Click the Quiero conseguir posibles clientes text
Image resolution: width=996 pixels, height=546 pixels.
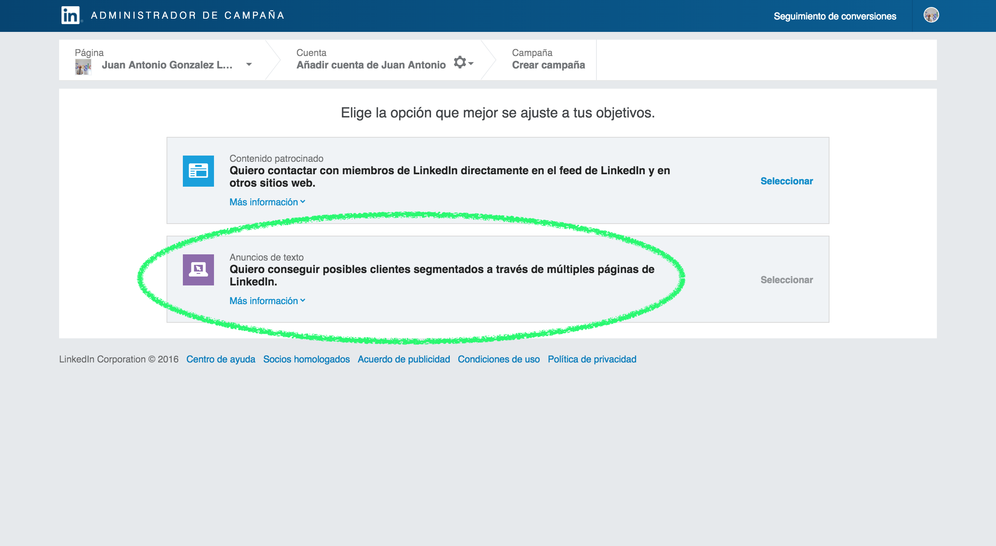click(442, 275)
